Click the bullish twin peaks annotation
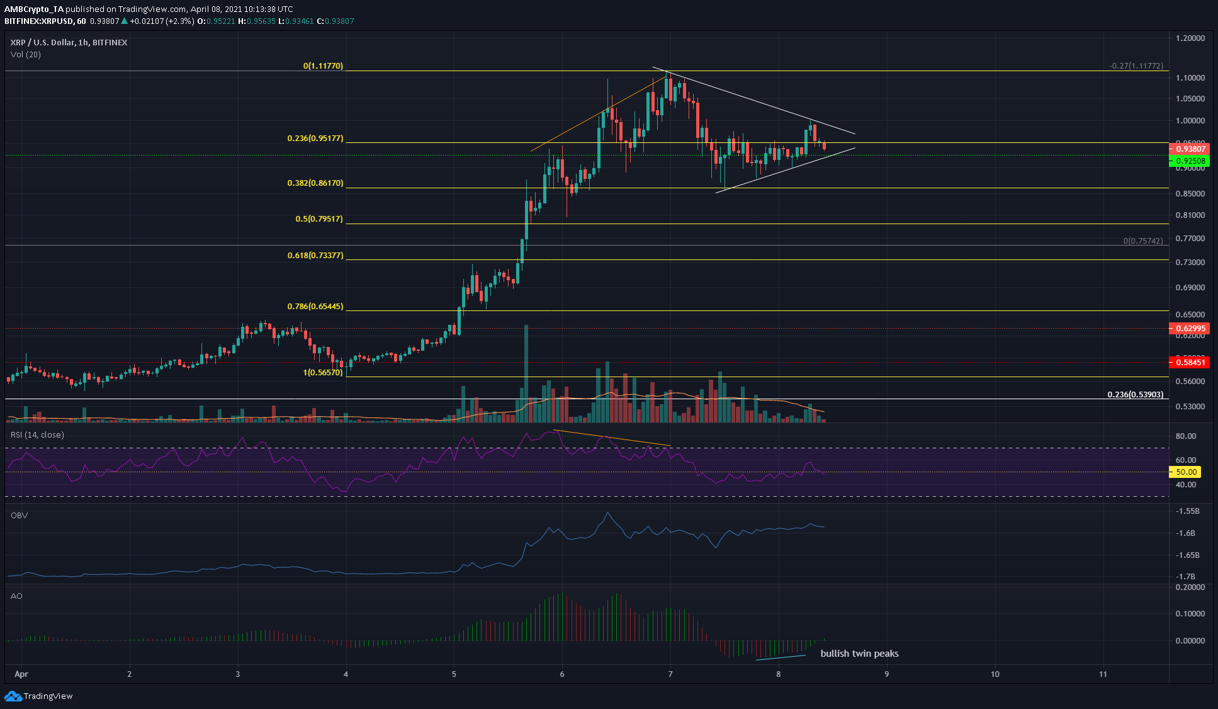 tap(859, 654)
